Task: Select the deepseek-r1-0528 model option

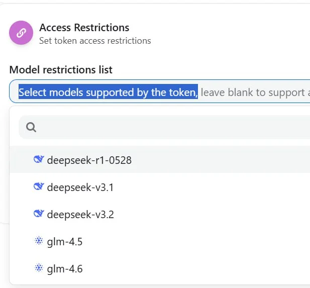Action: 89,160
